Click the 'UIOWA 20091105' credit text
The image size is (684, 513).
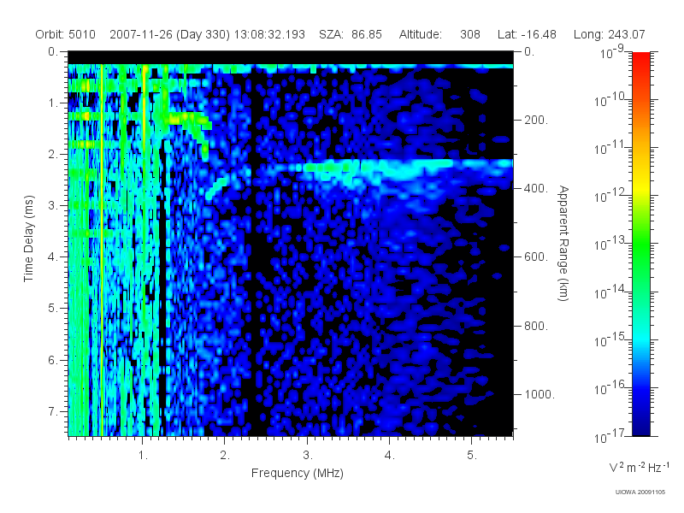[640, 492]
